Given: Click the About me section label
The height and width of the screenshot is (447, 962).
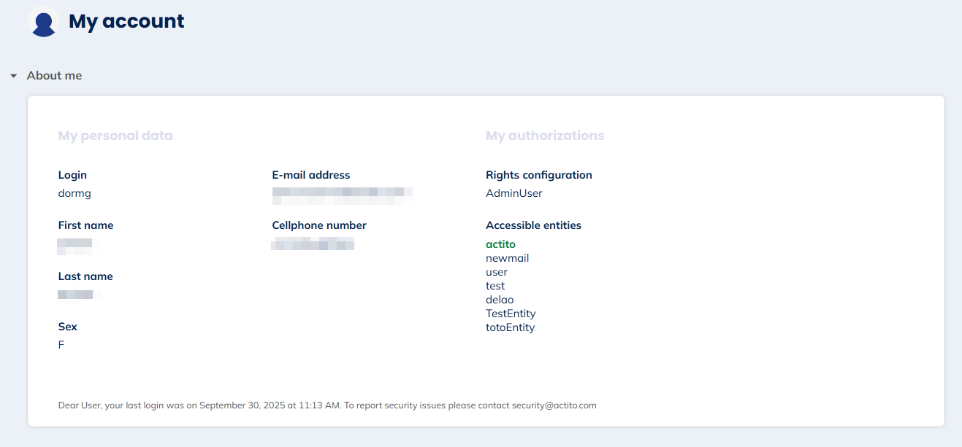Looking at the screenshot, I should (x=54, y=76).
